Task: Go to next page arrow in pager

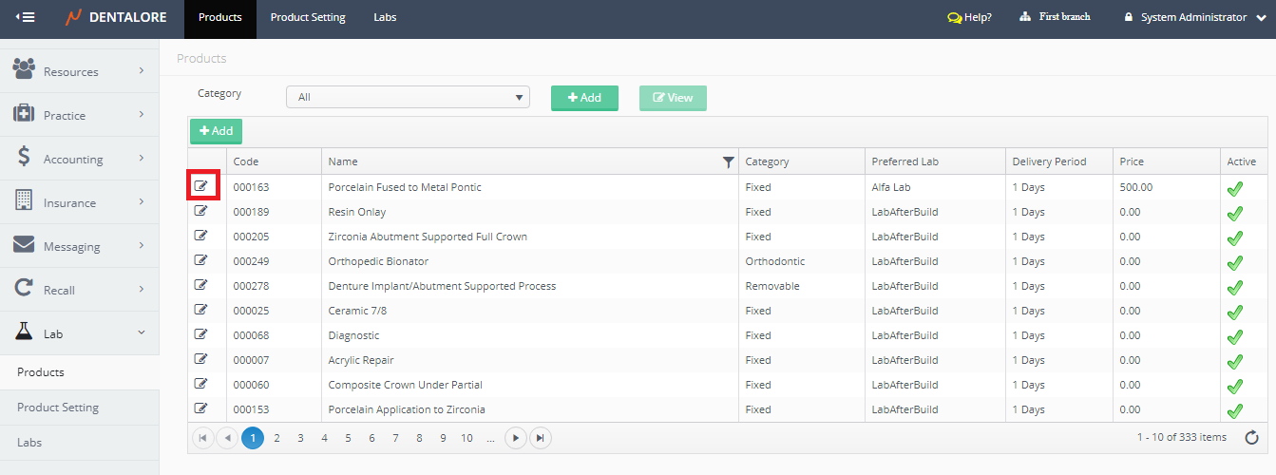Action: [515, 438]
